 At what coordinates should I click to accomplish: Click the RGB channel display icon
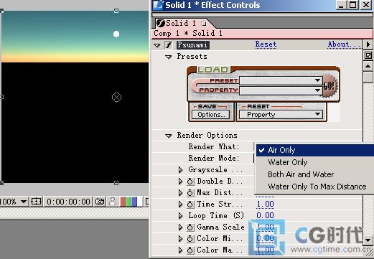pyautogui.click(x=131, y=202)
